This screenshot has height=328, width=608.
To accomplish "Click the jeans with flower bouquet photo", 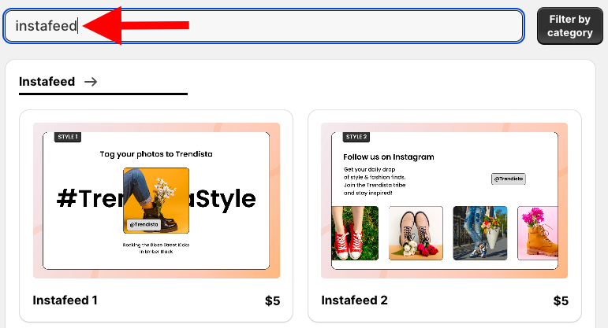I will (x=480, y=233).
